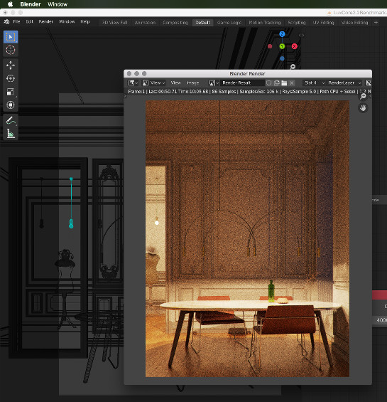387x402 pixels.
Task: Click the Render Result image name field
Action: (x=242, y=83)
